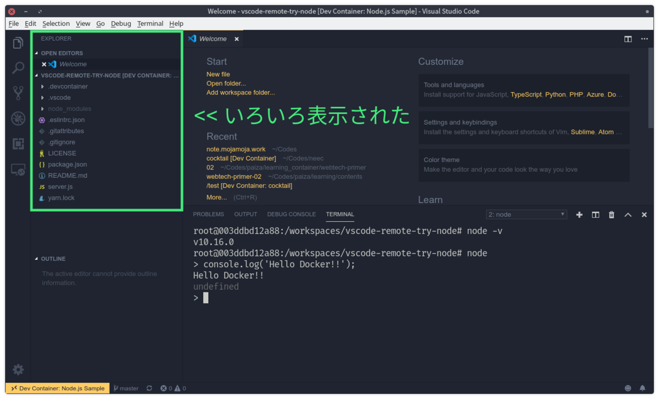Split the editor using the top-right icon
The height and width of the screenshot is (399, 659).
627,38
